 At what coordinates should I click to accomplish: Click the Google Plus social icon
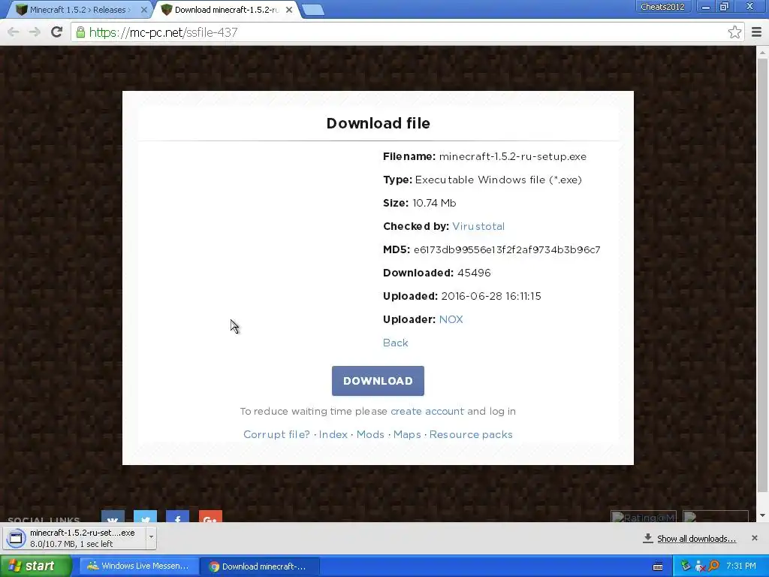[210, 517]
